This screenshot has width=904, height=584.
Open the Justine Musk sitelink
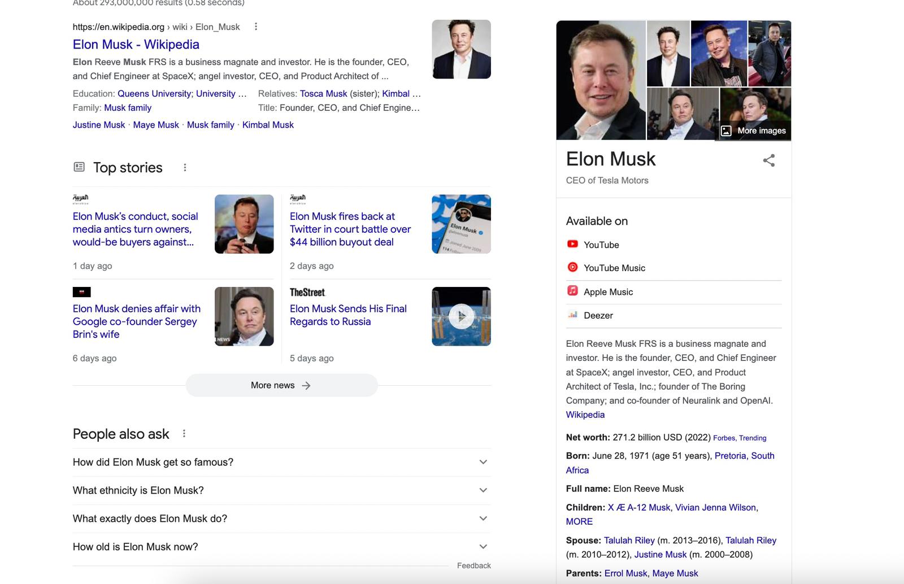(x=99, y=125)
